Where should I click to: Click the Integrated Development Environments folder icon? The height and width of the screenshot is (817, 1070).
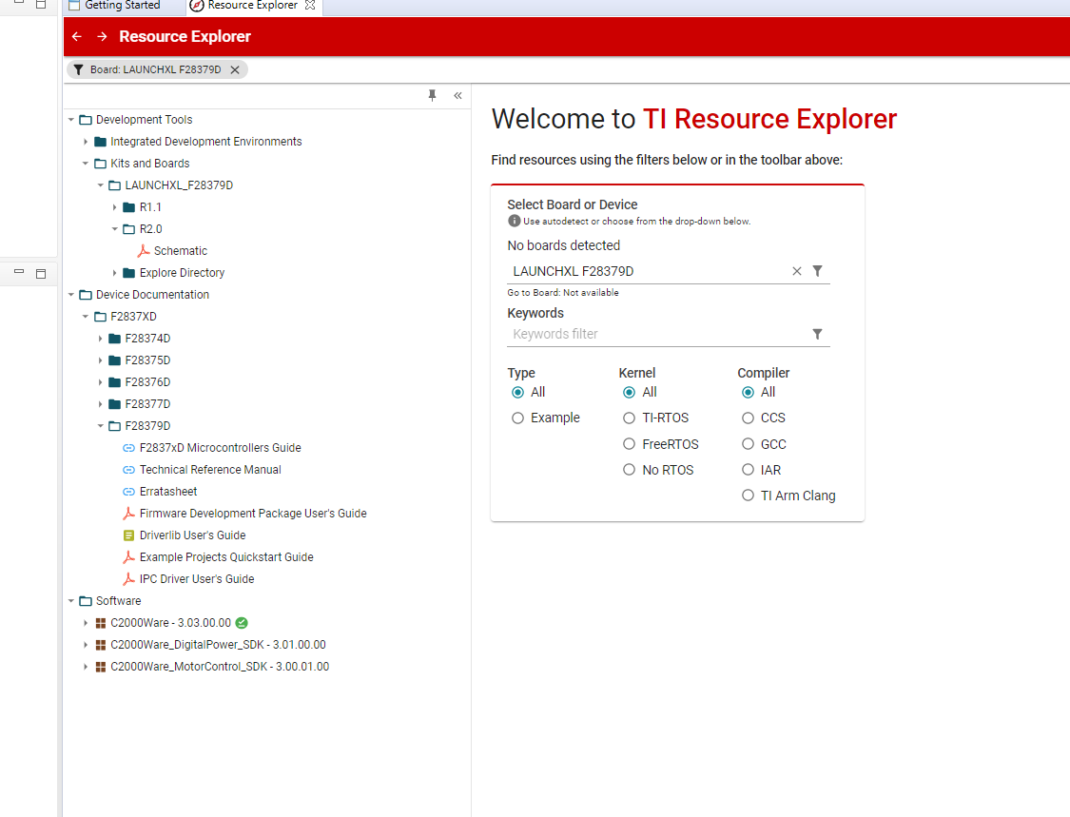point(100,142)
